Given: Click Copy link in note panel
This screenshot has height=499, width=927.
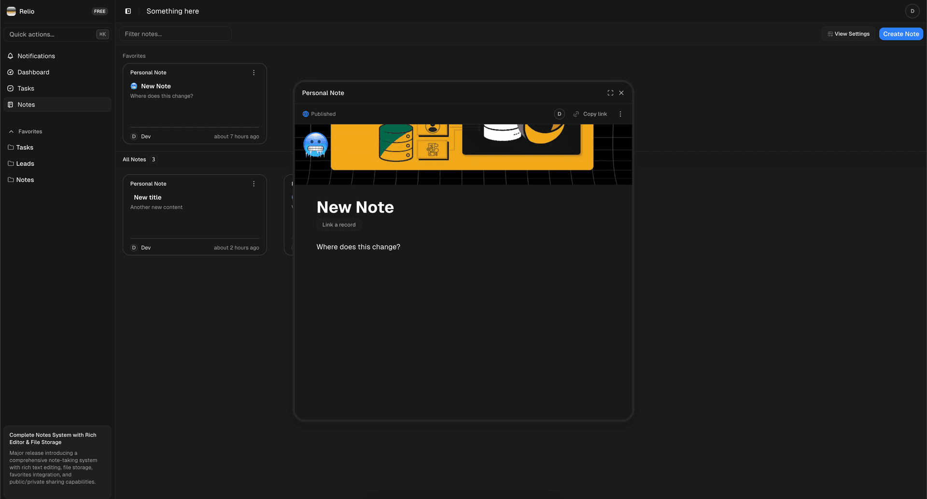Looking at the screenshot, I should click(590, 114).
